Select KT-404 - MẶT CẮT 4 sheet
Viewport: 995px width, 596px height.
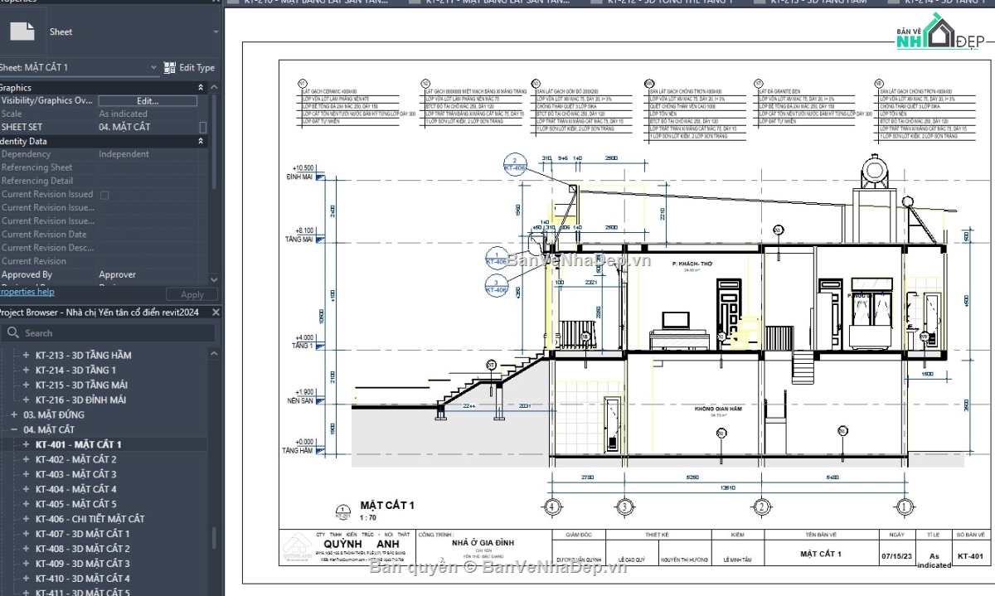coord(75,489)
